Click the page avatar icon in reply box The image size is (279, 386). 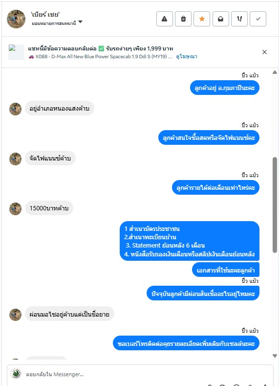16,374
